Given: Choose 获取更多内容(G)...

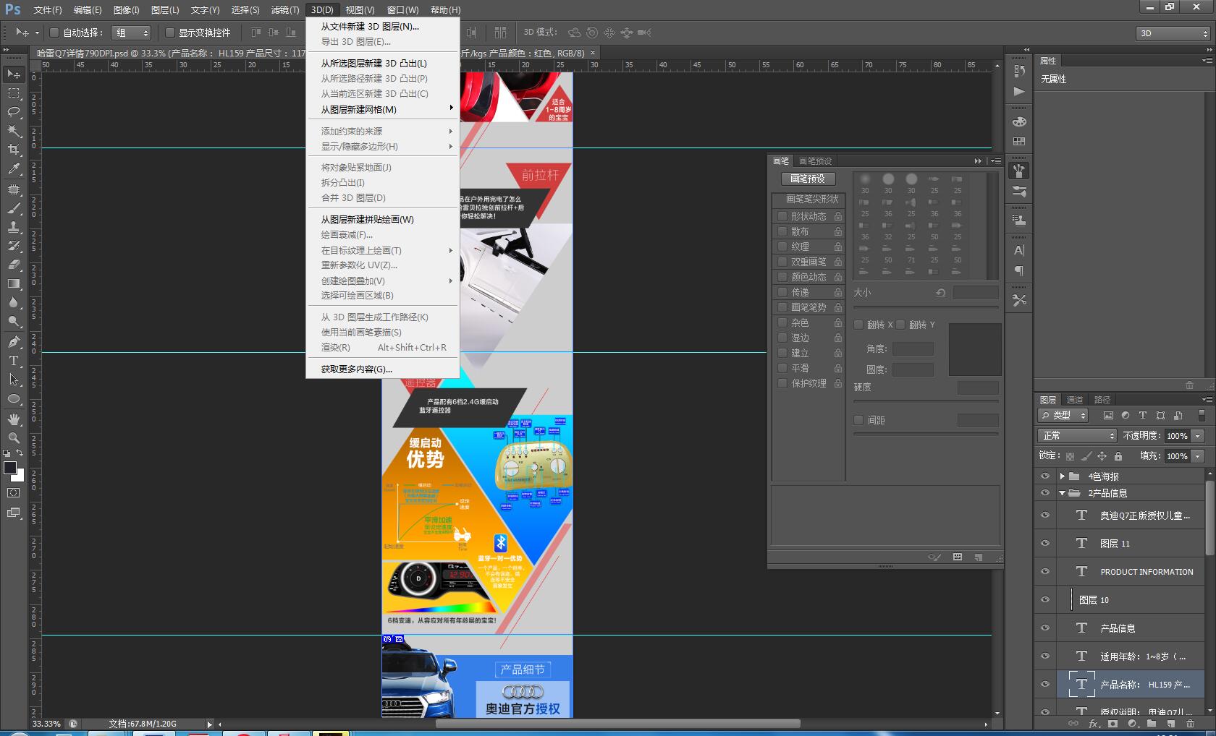Looking at the screenshot, I should point(382,369).
